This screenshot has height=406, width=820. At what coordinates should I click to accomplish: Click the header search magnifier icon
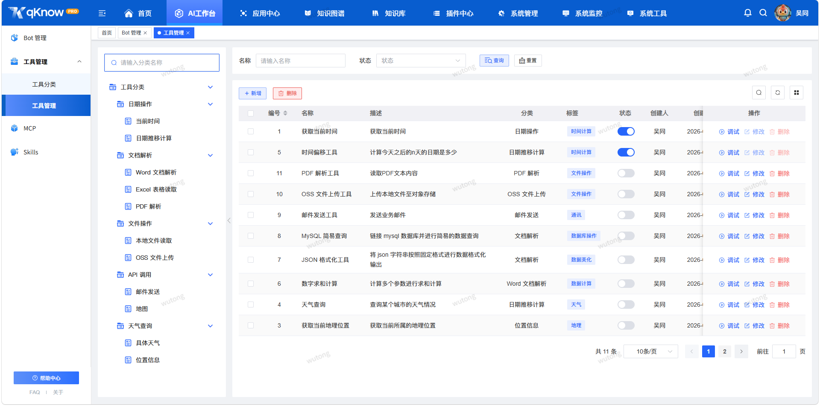763,13
